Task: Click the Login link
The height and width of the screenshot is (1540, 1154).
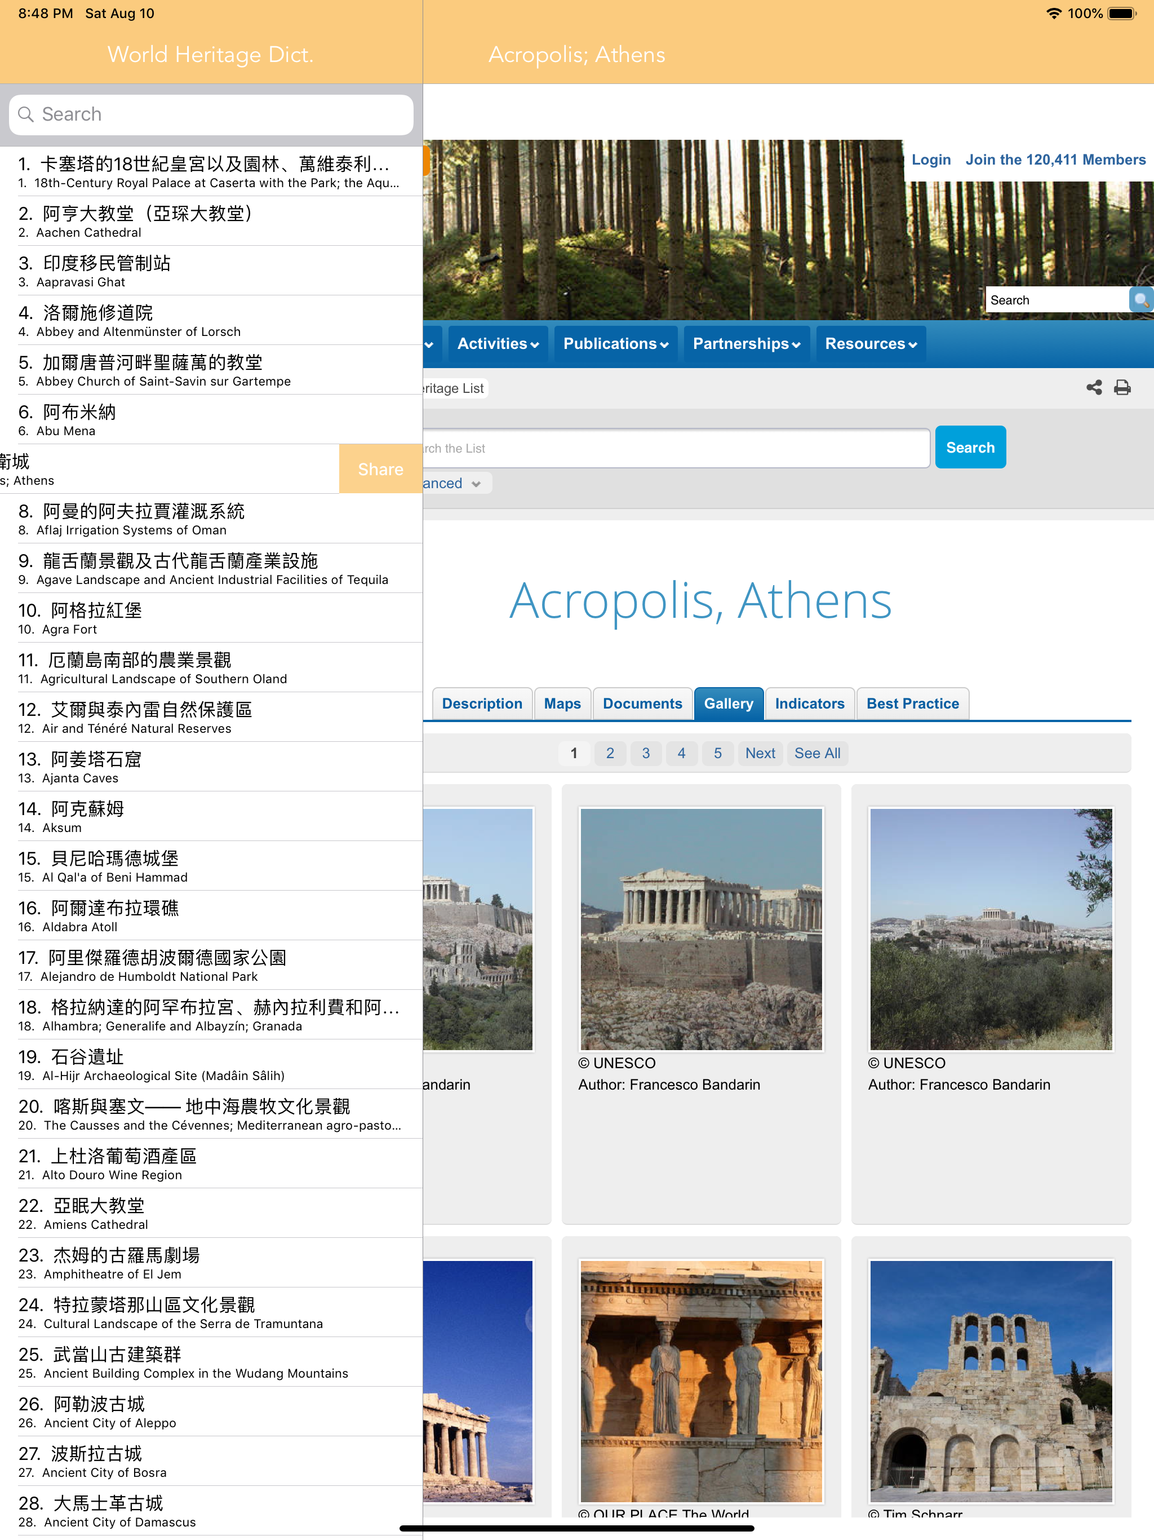Action: tap(931, 160)
